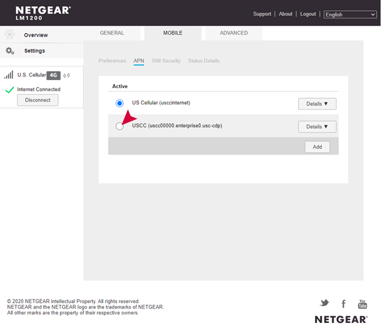The width and height of the screenshot is (381, 331).
Task: Expand Details for USCC APN
Action: pos(317,126)
